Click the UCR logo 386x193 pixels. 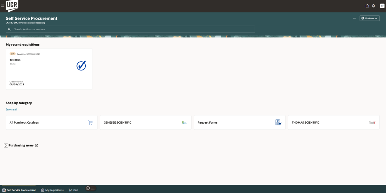tap(12, 6)
